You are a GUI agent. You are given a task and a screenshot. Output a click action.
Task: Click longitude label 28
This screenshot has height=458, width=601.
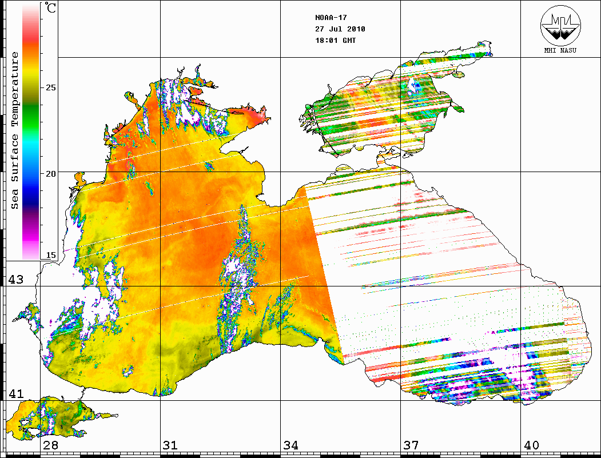(x=50, y=445)
